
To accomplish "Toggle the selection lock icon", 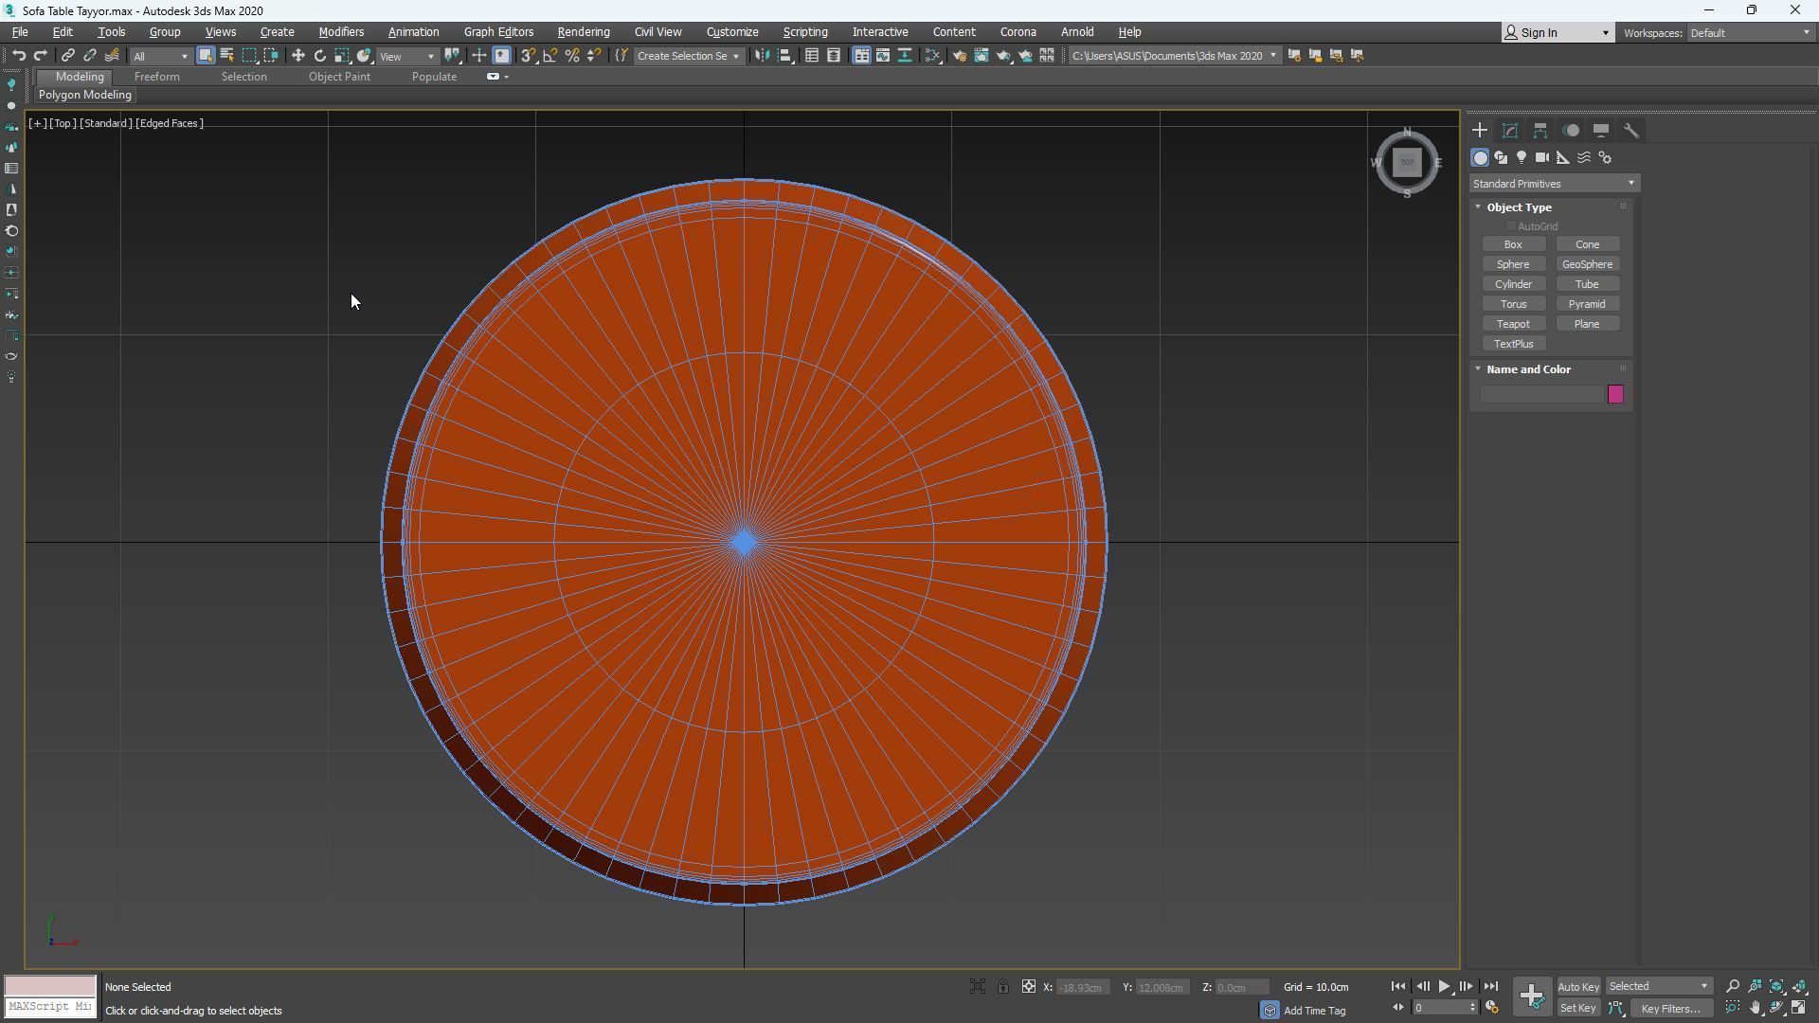I will coord(1002,987).
